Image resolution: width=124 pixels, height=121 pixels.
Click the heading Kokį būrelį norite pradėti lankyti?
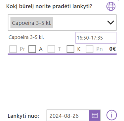coord(49,6)
